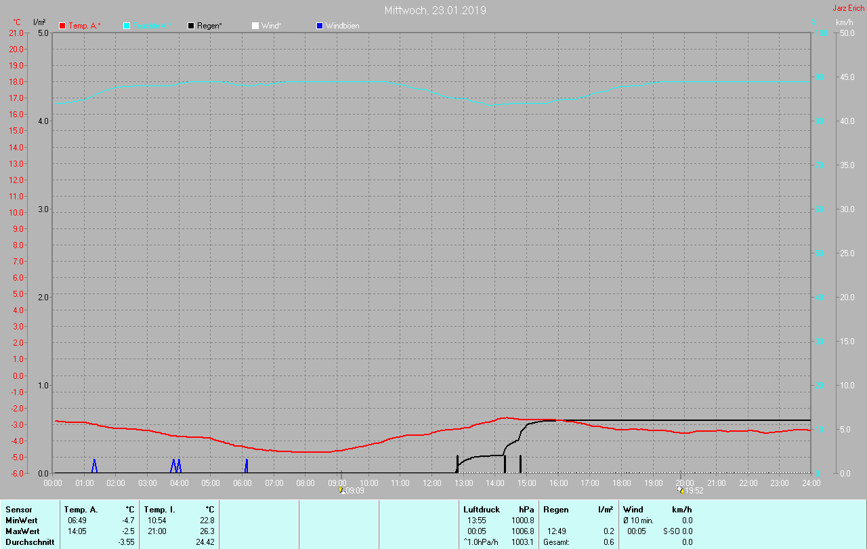The width and height of the screenshot is (867, 549).
Task: Click the 'MaxWert' row label
Action: point(22,531)
